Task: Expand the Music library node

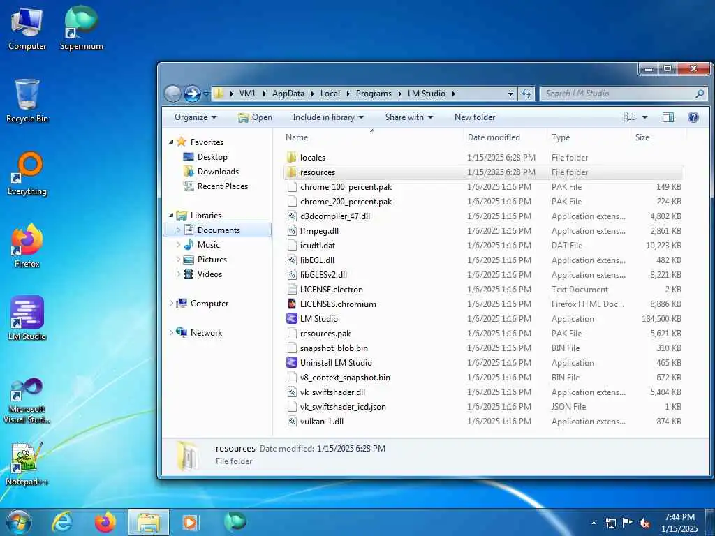Action: (178, 245)
